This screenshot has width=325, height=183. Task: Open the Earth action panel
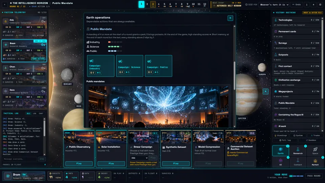click(x=280, y=150)
